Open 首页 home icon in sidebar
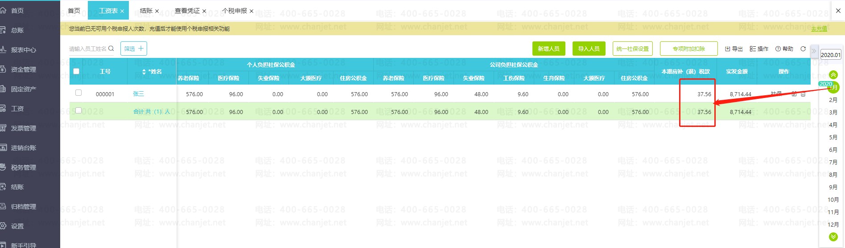Viewport: 845px width, 248px height. coord(3,10)
